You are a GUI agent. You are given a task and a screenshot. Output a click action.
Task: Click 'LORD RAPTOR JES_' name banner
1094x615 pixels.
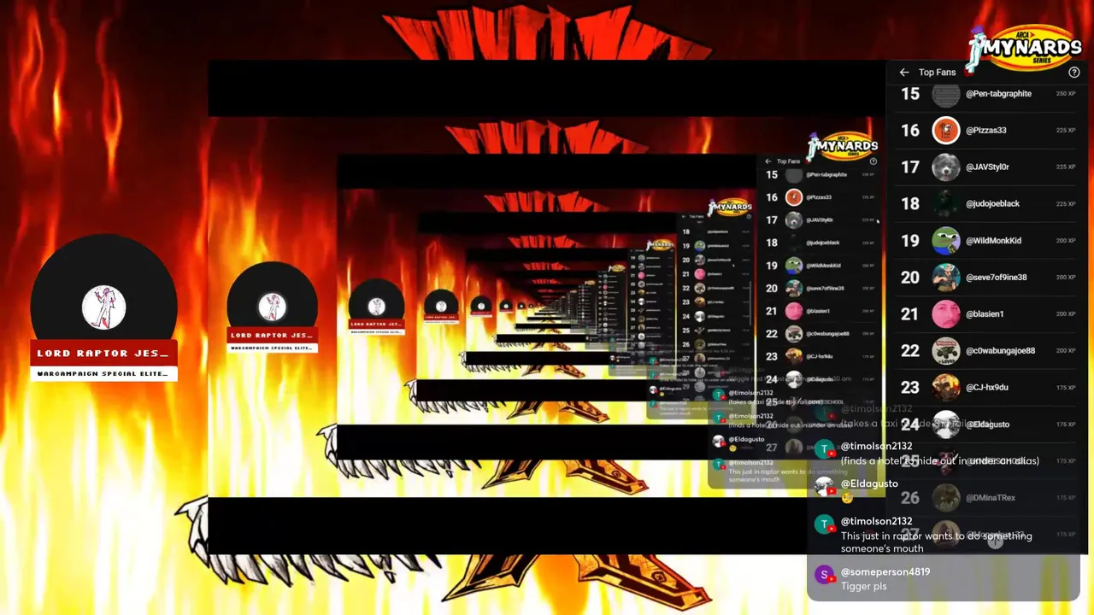pos(103,353)
